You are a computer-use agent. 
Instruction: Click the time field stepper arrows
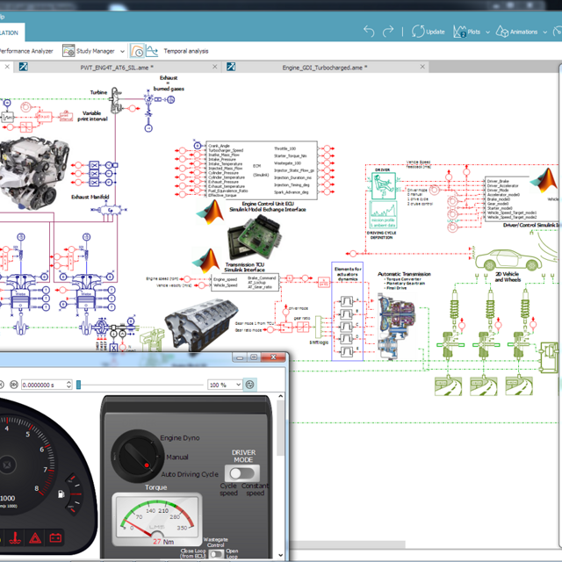coord(68,385)
